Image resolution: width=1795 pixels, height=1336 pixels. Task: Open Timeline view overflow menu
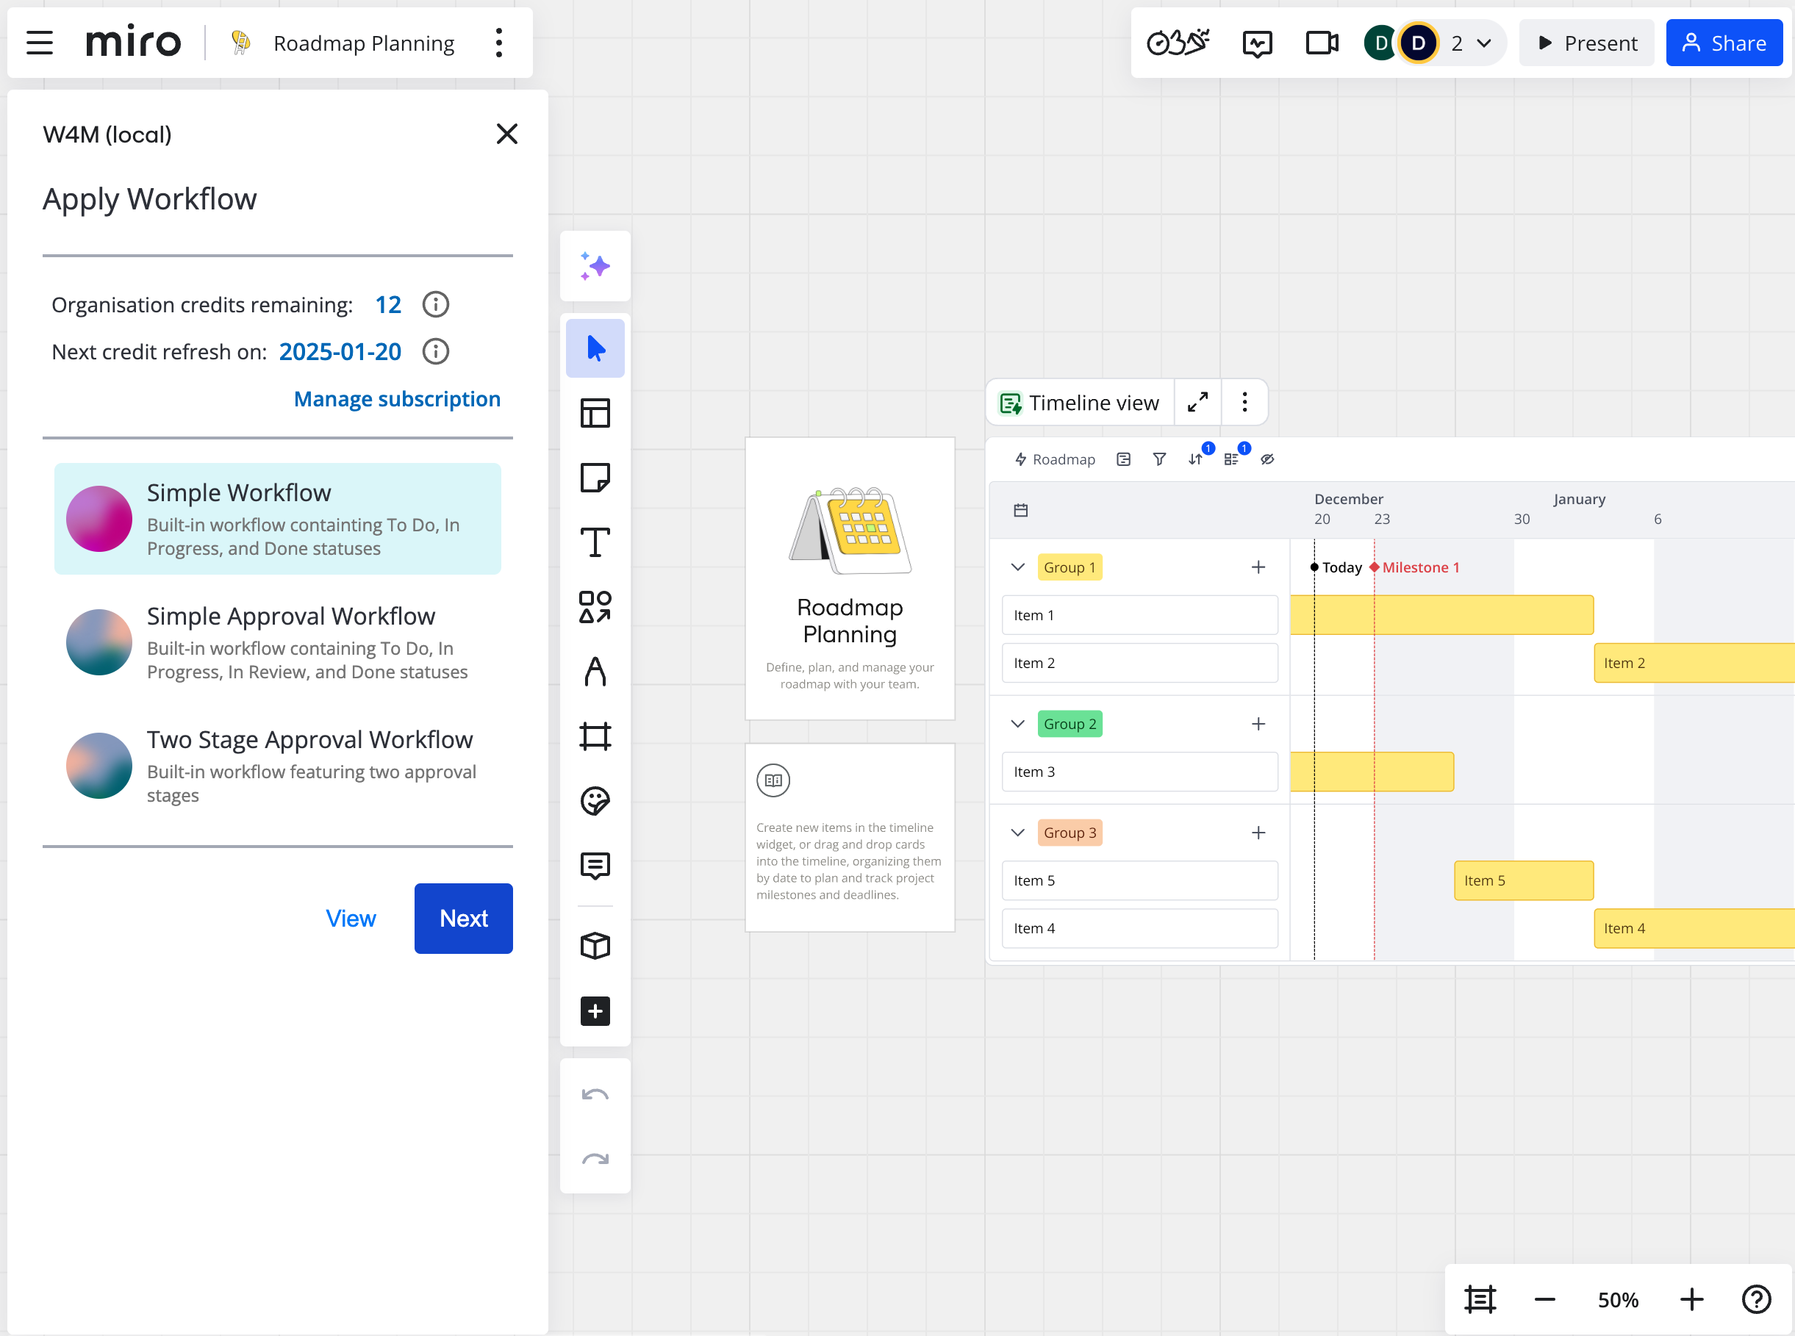(x=1244, y=404)
